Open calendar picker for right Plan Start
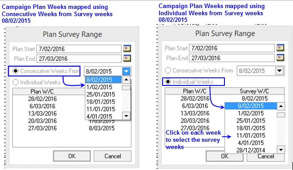This screenshot has height=170, width=293. click(x=280, y=48)
